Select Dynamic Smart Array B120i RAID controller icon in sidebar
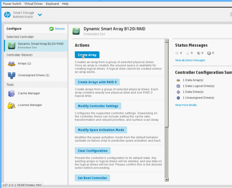 [11, 45]
